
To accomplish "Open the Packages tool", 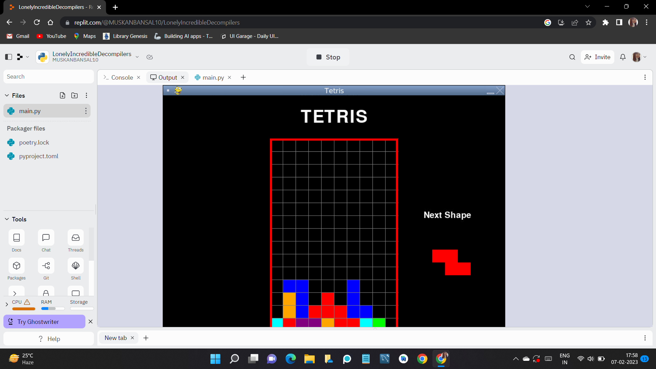I will coord(16,269).
